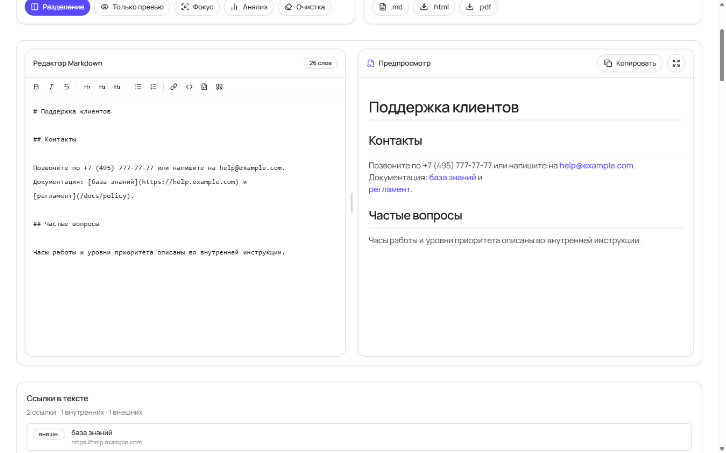This screenshot has width=726, height=453.
Task: Click the https://help.example.com URL in links list
Action: (106, 443)
